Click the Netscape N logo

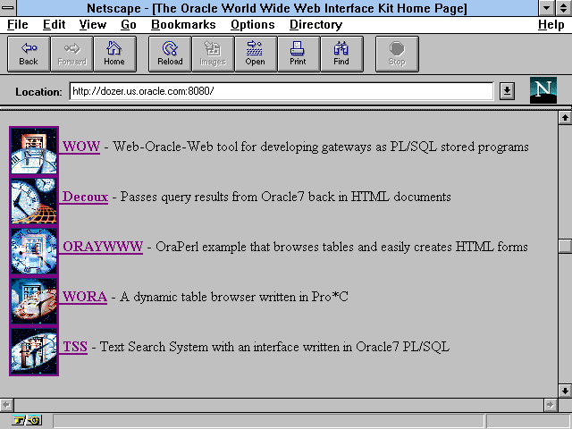tap(543, 90)
